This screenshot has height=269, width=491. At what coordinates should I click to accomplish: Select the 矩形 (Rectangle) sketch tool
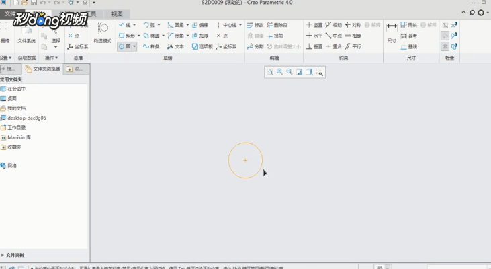(127, 36)
